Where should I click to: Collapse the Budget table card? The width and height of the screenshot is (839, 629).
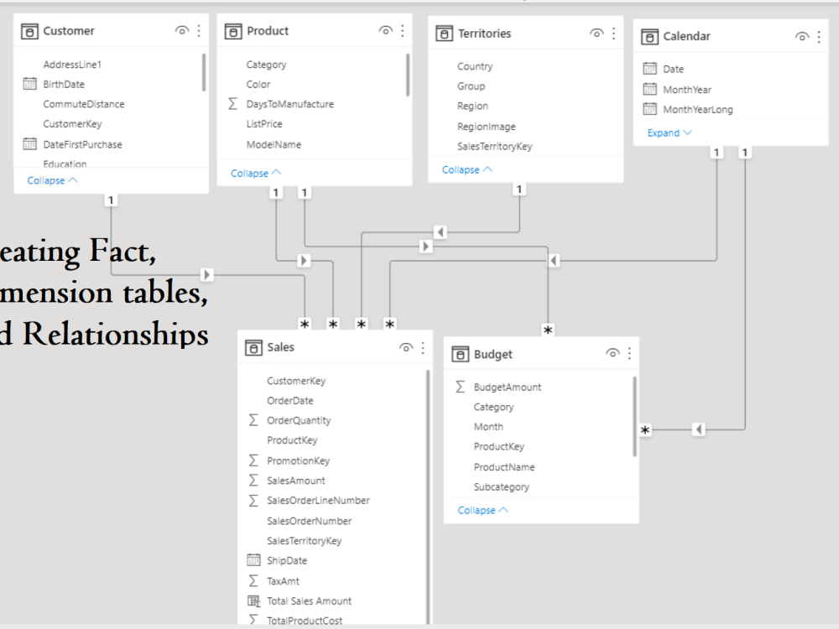click(482, 510)
